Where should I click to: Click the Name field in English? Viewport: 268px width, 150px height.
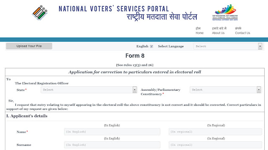click(x=112, y=132)
